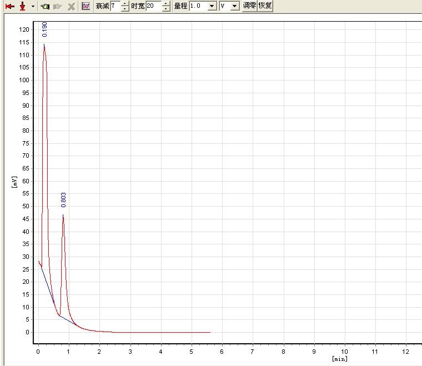Click the left-pointing hand icon

(x=45, y=6)
